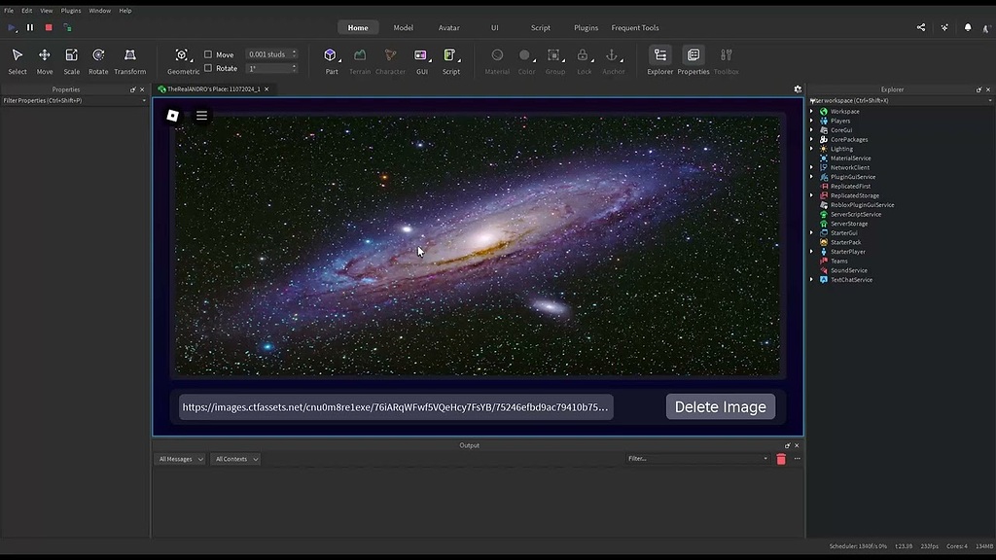Image resolution: width=996 pixels, height=560 pixels.
Task: Click the Lock tool
Action: click(x=584, y=61)
